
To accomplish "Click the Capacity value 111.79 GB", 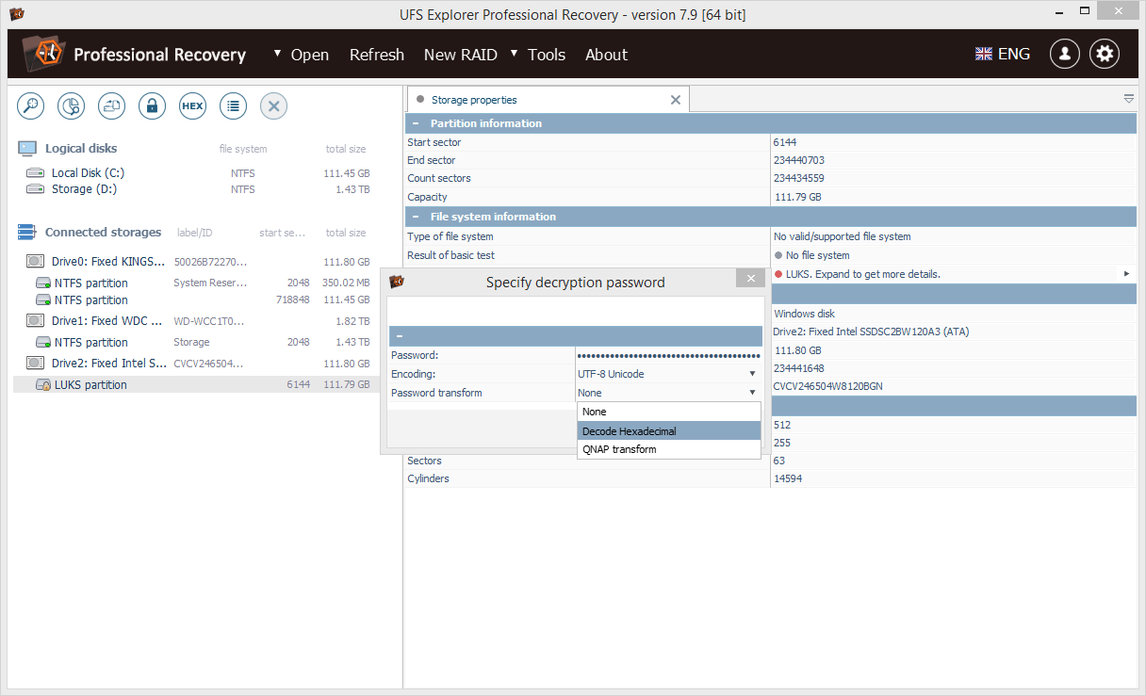I will [797, 197].
